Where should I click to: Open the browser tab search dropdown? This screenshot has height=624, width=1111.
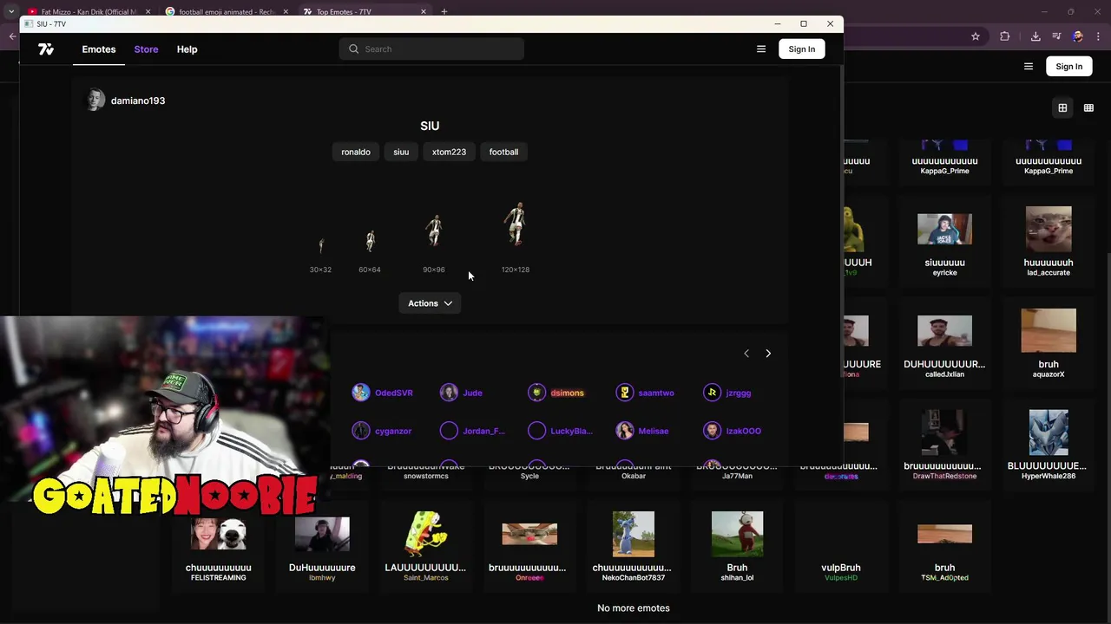[x=11, y=12]
